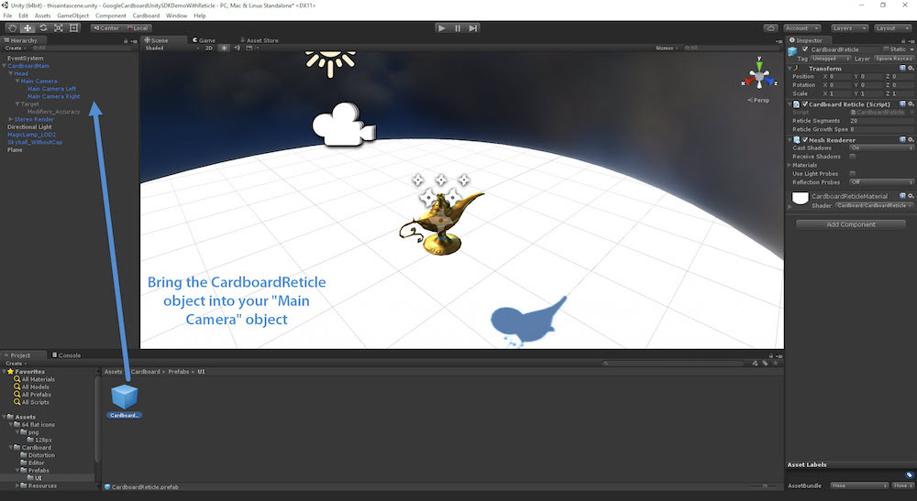917x501 pixels.
Task: Open the Layout dropdown
Action: (891, 28)
